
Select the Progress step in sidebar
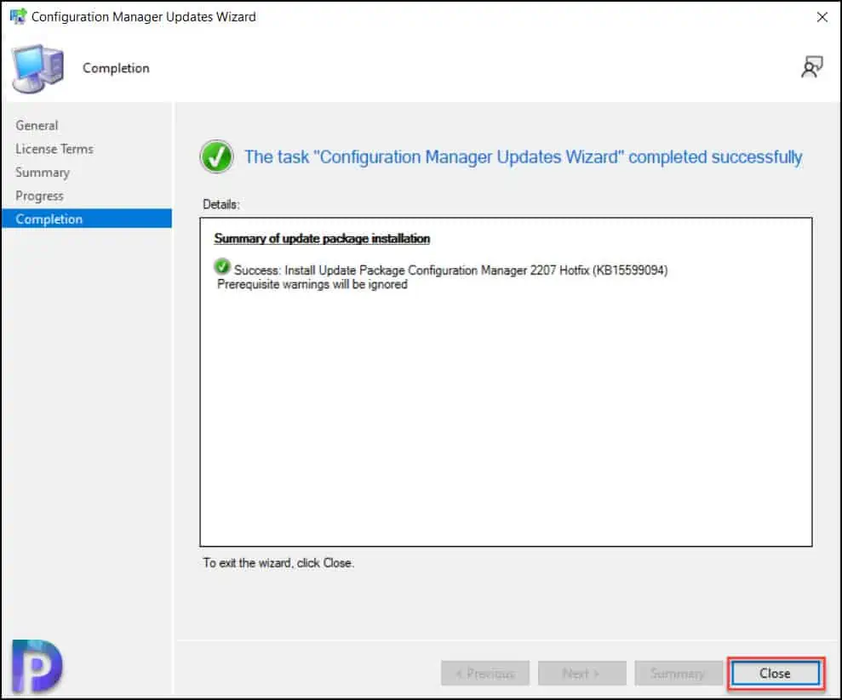click(39, 196)
